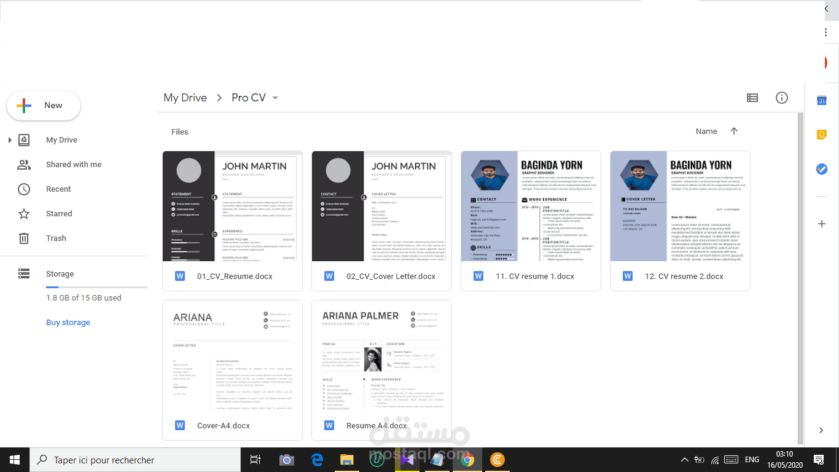Open Google Tasks side panel icon
The width and height of the screenshot is (839, 472).
(x=822, y=169)
